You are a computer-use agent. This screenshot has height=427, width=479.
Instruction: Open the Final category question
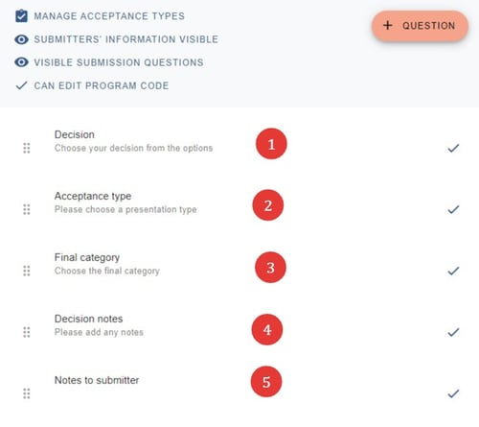(87, 257)
